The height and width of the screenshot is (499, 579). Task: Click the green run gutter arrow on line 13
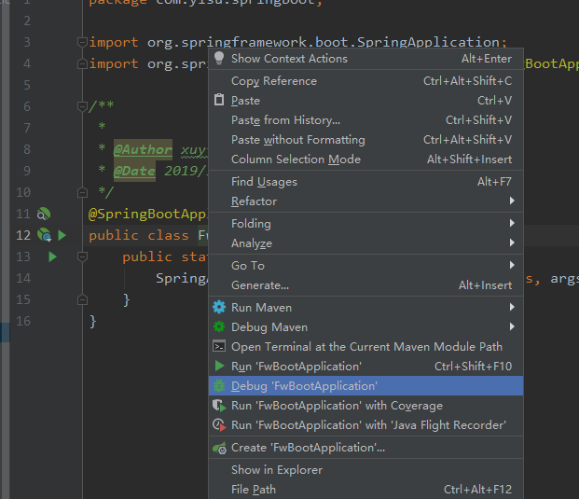pos(52,256)
